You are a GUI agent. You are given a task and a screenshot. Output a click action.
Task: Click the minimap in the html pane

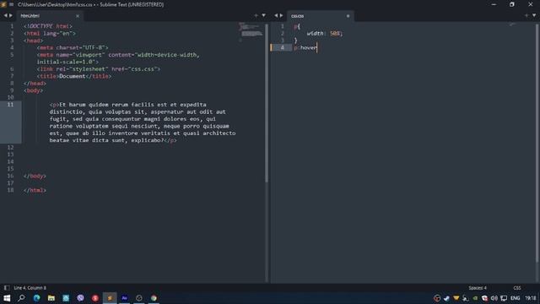pyautogui.click(x=251, y=32)
